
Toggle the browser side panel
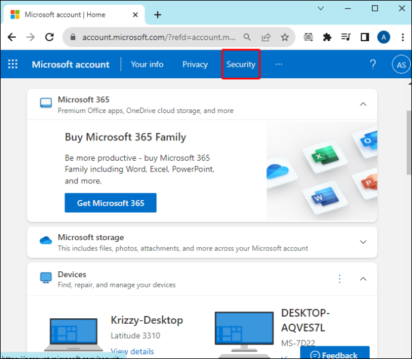coord(365,37)
